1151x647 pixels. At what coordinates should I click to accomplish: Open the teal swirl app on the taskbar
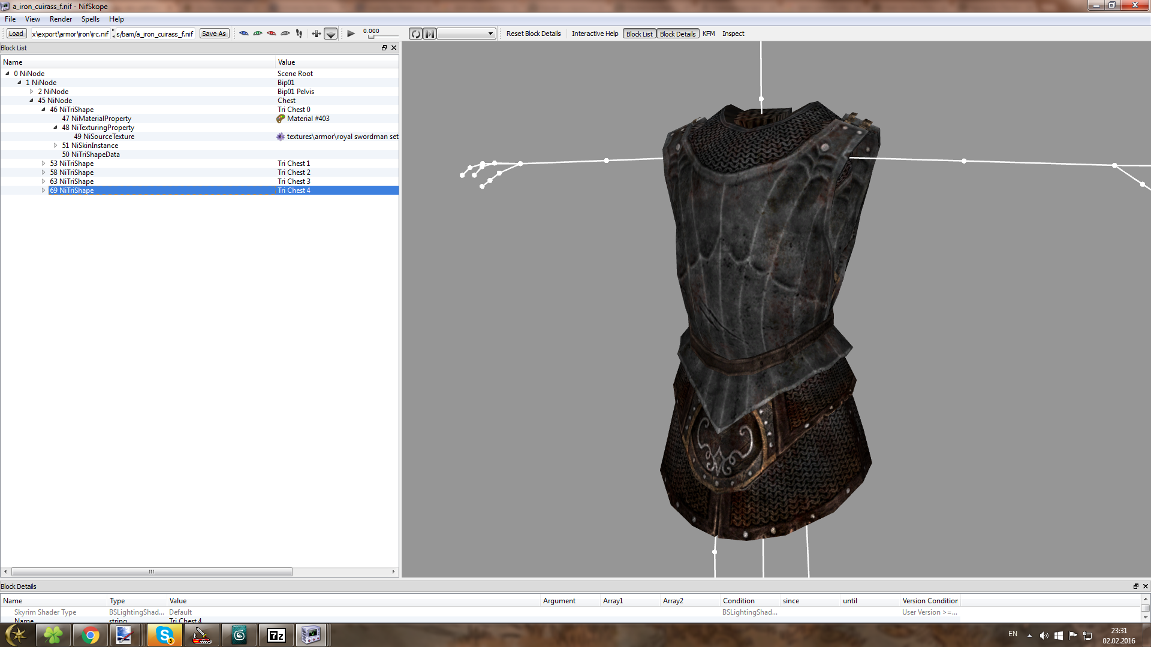[239, 635]
